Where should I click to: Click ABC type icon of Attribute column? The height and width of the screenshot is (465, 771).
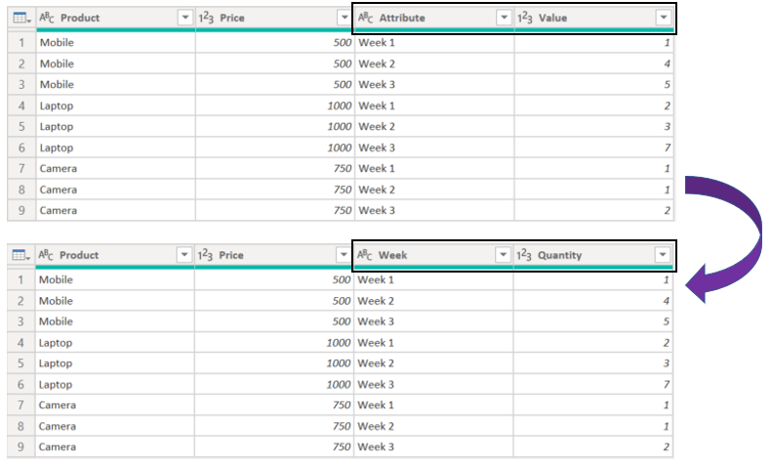click(365, 18)
